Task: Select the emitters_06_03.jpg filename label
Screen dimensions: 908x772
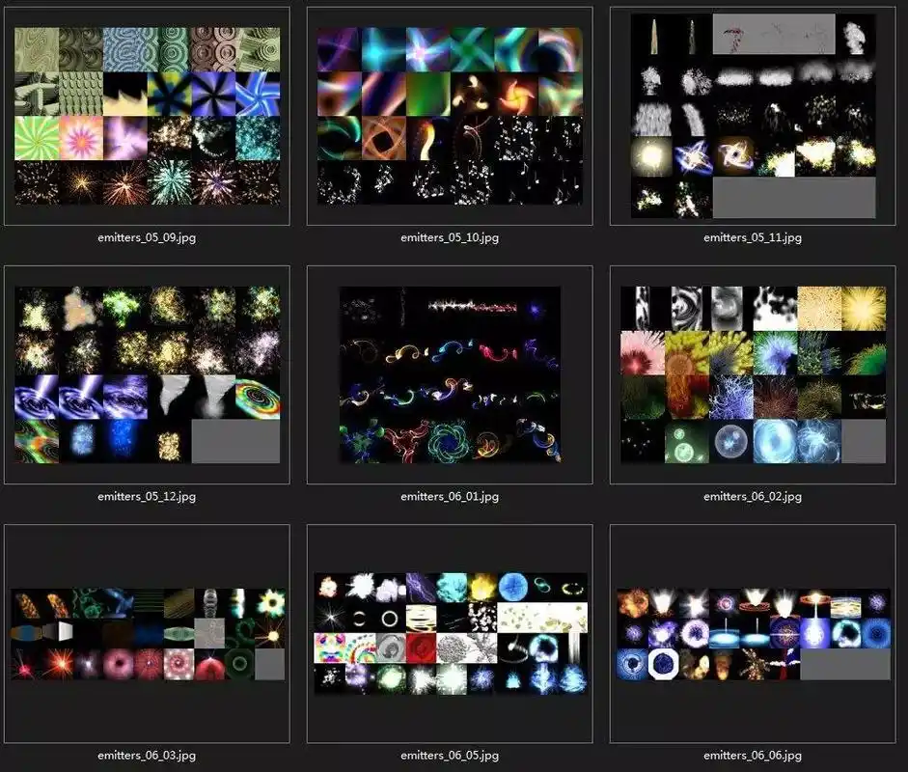Action: [x=146, y=755]
